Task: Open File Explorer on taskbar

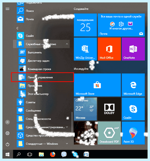Action: tap(41, 154)
